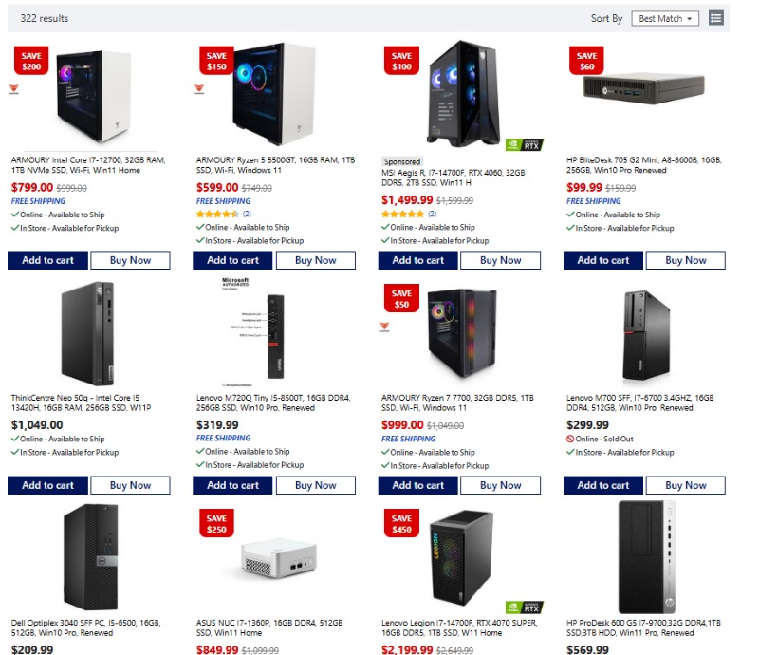Click the NVIDIA RTX badge on MSI Aegis

[x=525, y=144]
